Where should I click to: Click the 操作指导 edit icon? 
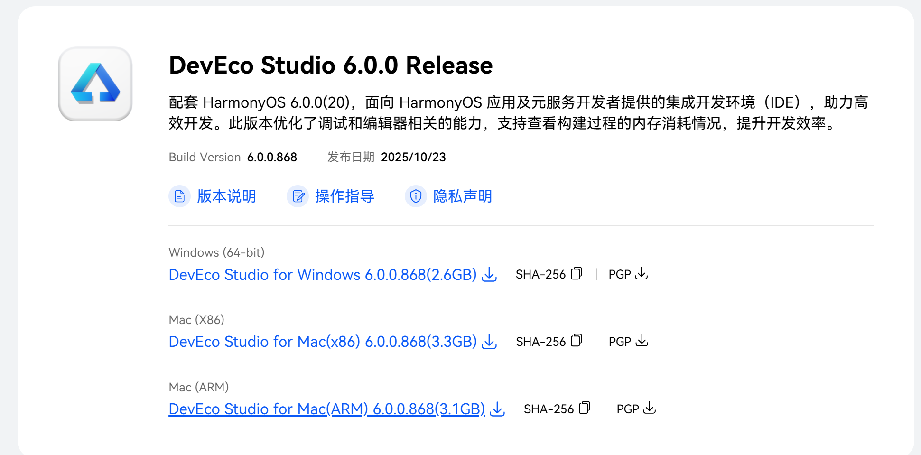(x=298, y=196)
